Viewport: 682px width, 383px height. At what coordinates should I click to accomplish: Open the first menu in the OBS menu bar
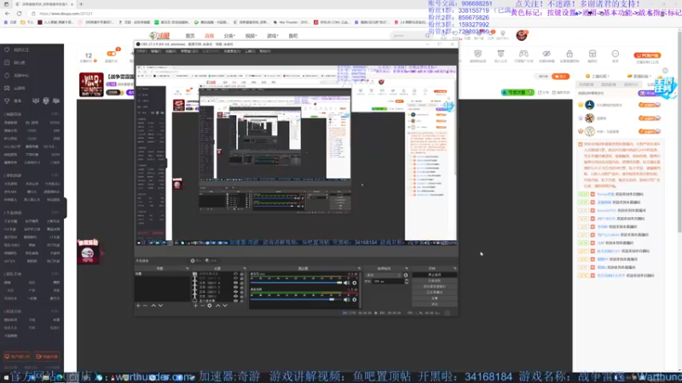tap(142, 51)
